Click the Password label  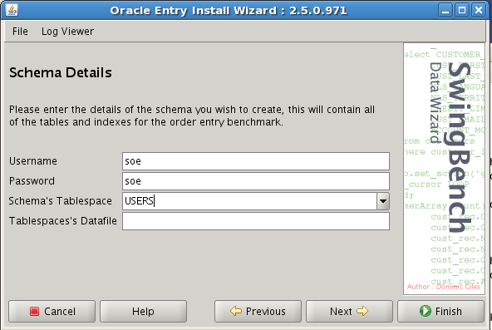pyautogui.click(x=32, y=181)
